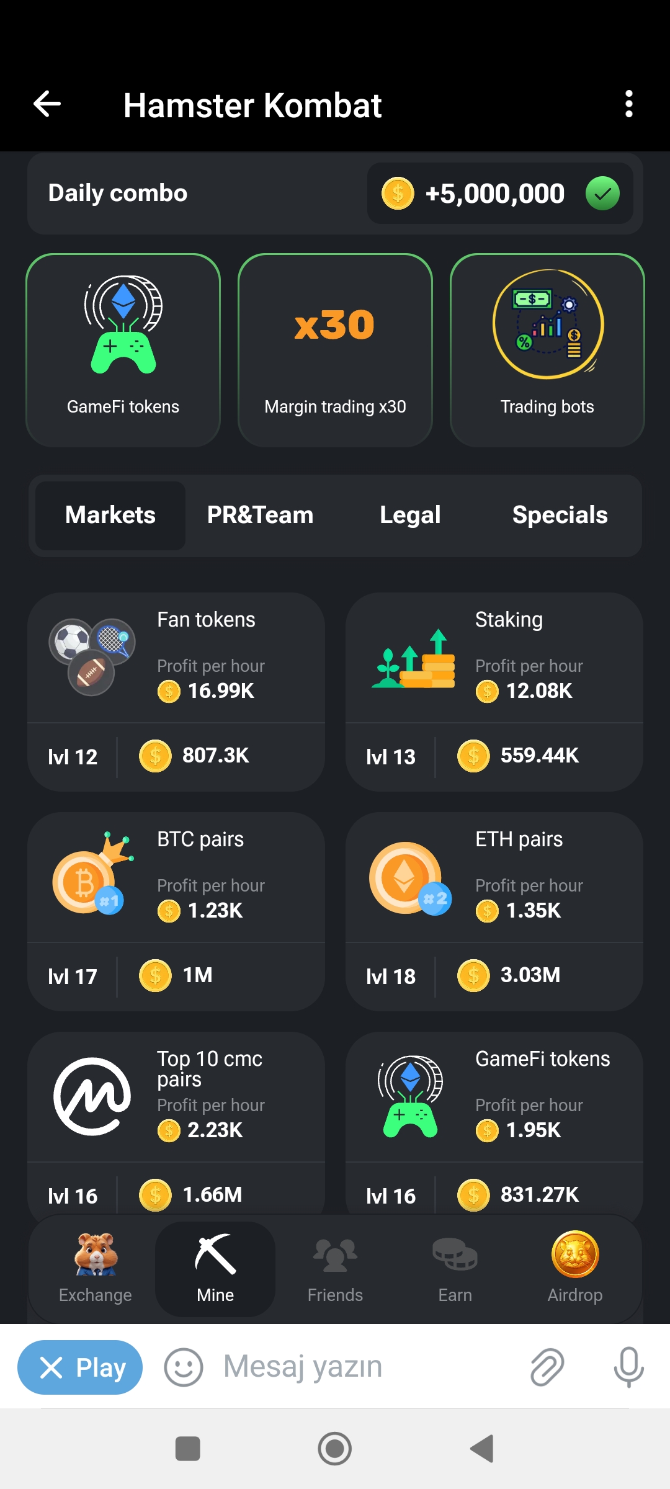Focus the Mesaj yazın message field
This screenshot has height=1489, width=670.
click(x=366, y=1367)
